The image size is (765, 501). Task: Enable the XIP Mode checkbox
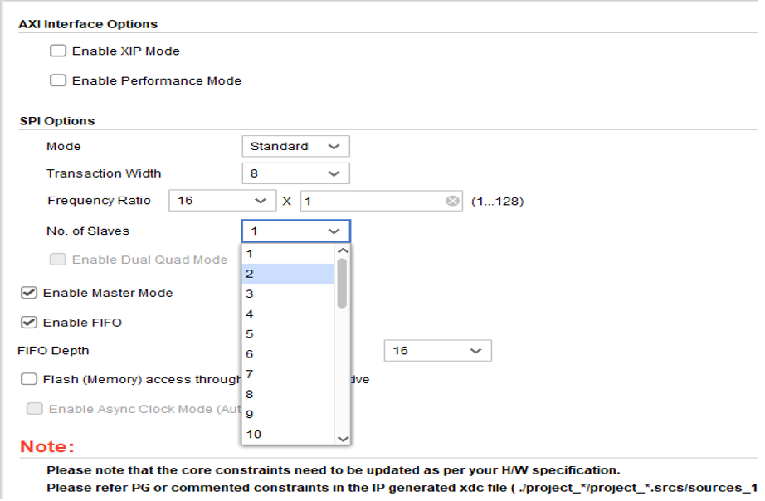tap(58, 51)
